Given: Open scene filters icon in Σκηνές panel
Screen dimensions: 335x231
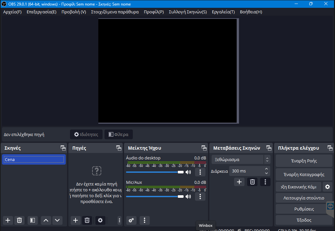Looking at the screenshot, I should pos(33,220).
